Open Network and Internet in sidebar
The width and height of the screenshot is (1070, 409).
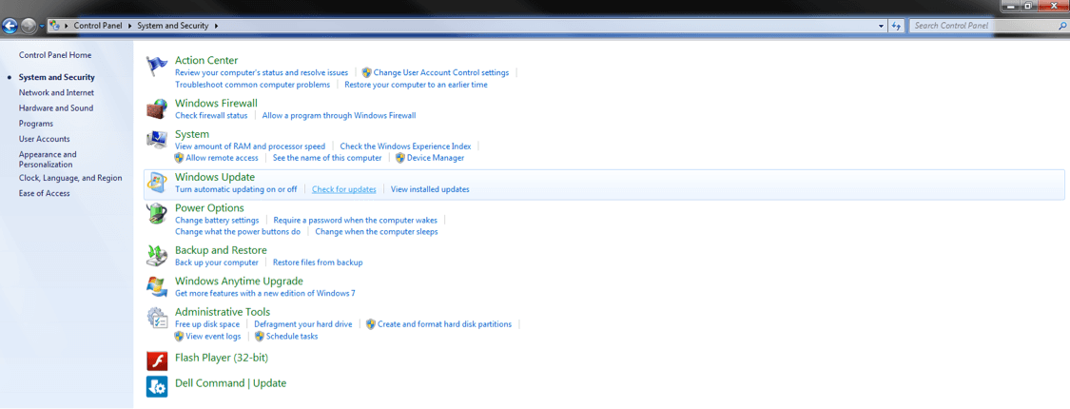(x=57, y=93)
